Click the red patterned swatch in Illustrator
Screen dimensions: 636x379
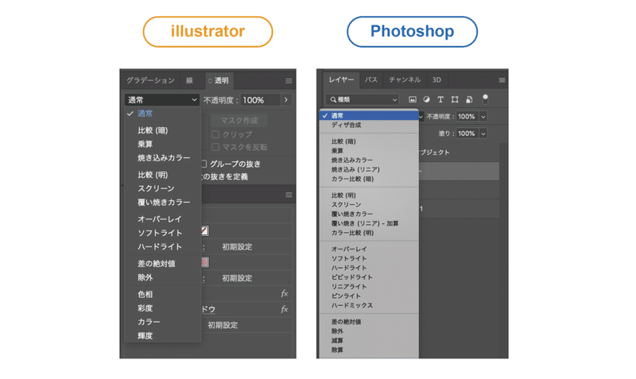tap(204, 262)
